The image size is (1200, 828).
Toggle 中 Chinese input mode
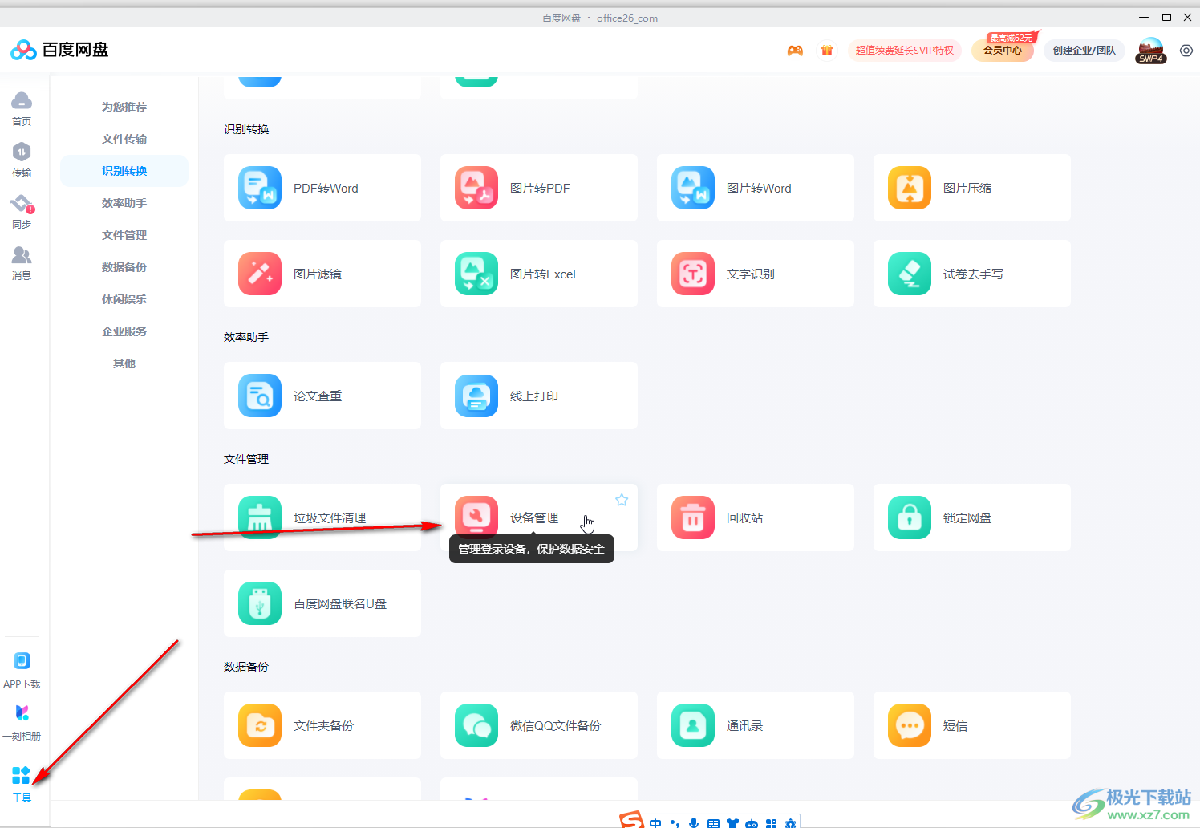[x=655, y=823]
